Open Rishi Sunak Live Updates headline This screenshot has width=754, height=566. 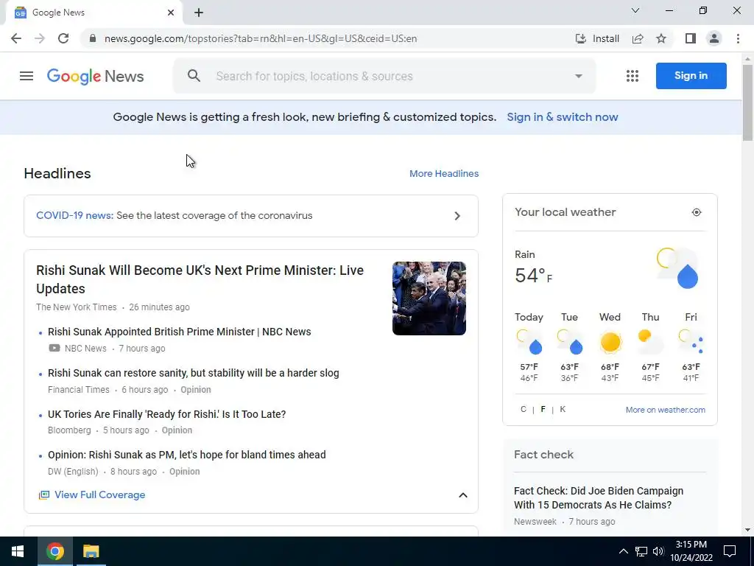tap(200, 279)
